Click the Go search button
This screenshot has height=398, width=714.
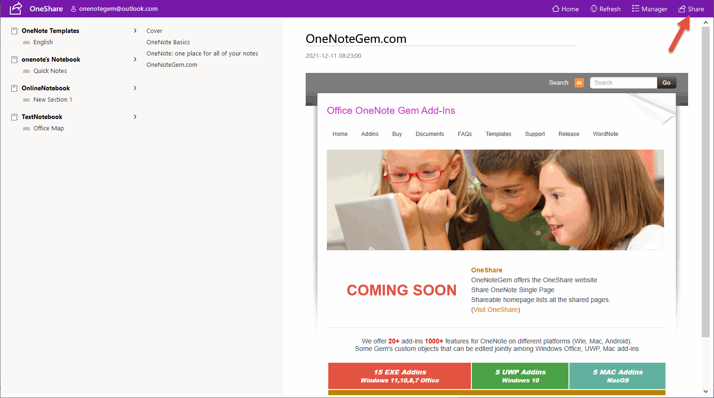click(x=666, y=83)
